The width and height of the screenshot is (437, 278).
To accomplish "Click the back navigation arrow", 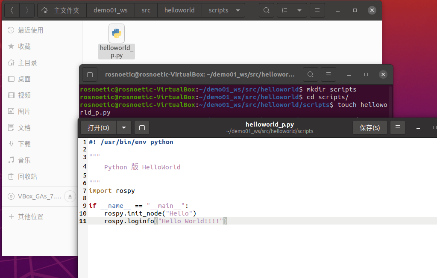I will point(12,10).
